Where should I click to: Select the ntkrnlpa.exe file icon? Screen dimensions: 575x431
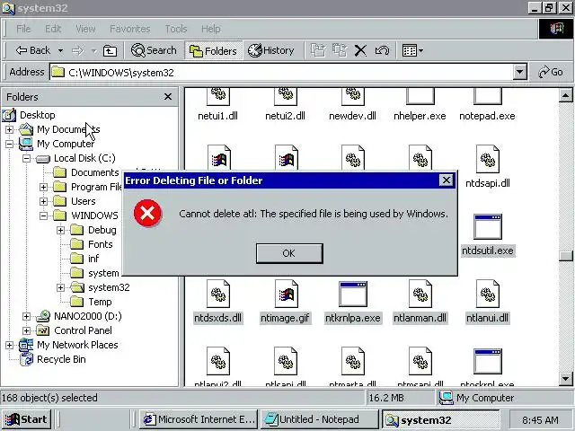(353, 294)
